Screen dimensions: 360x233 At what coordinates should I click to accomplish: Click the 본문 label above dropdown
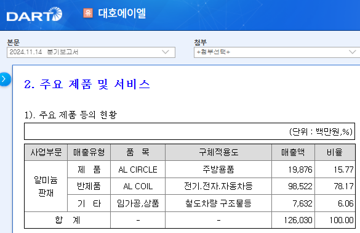click(14, 43)
